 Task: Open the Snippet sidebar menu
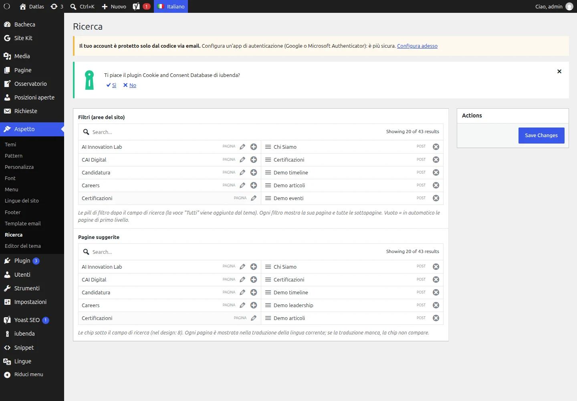coord(32,348)
